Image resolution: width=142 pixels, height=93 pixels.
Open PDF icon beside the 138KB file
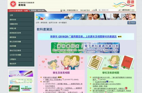click(x=61, y=90)
